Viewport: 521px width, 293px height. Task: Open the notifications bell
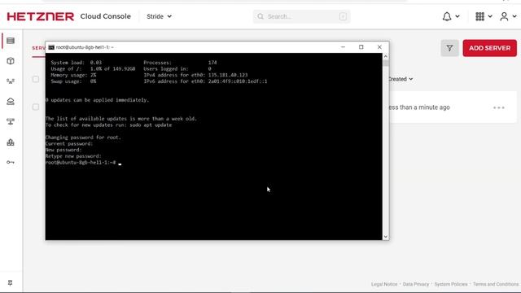pos(447,16)
